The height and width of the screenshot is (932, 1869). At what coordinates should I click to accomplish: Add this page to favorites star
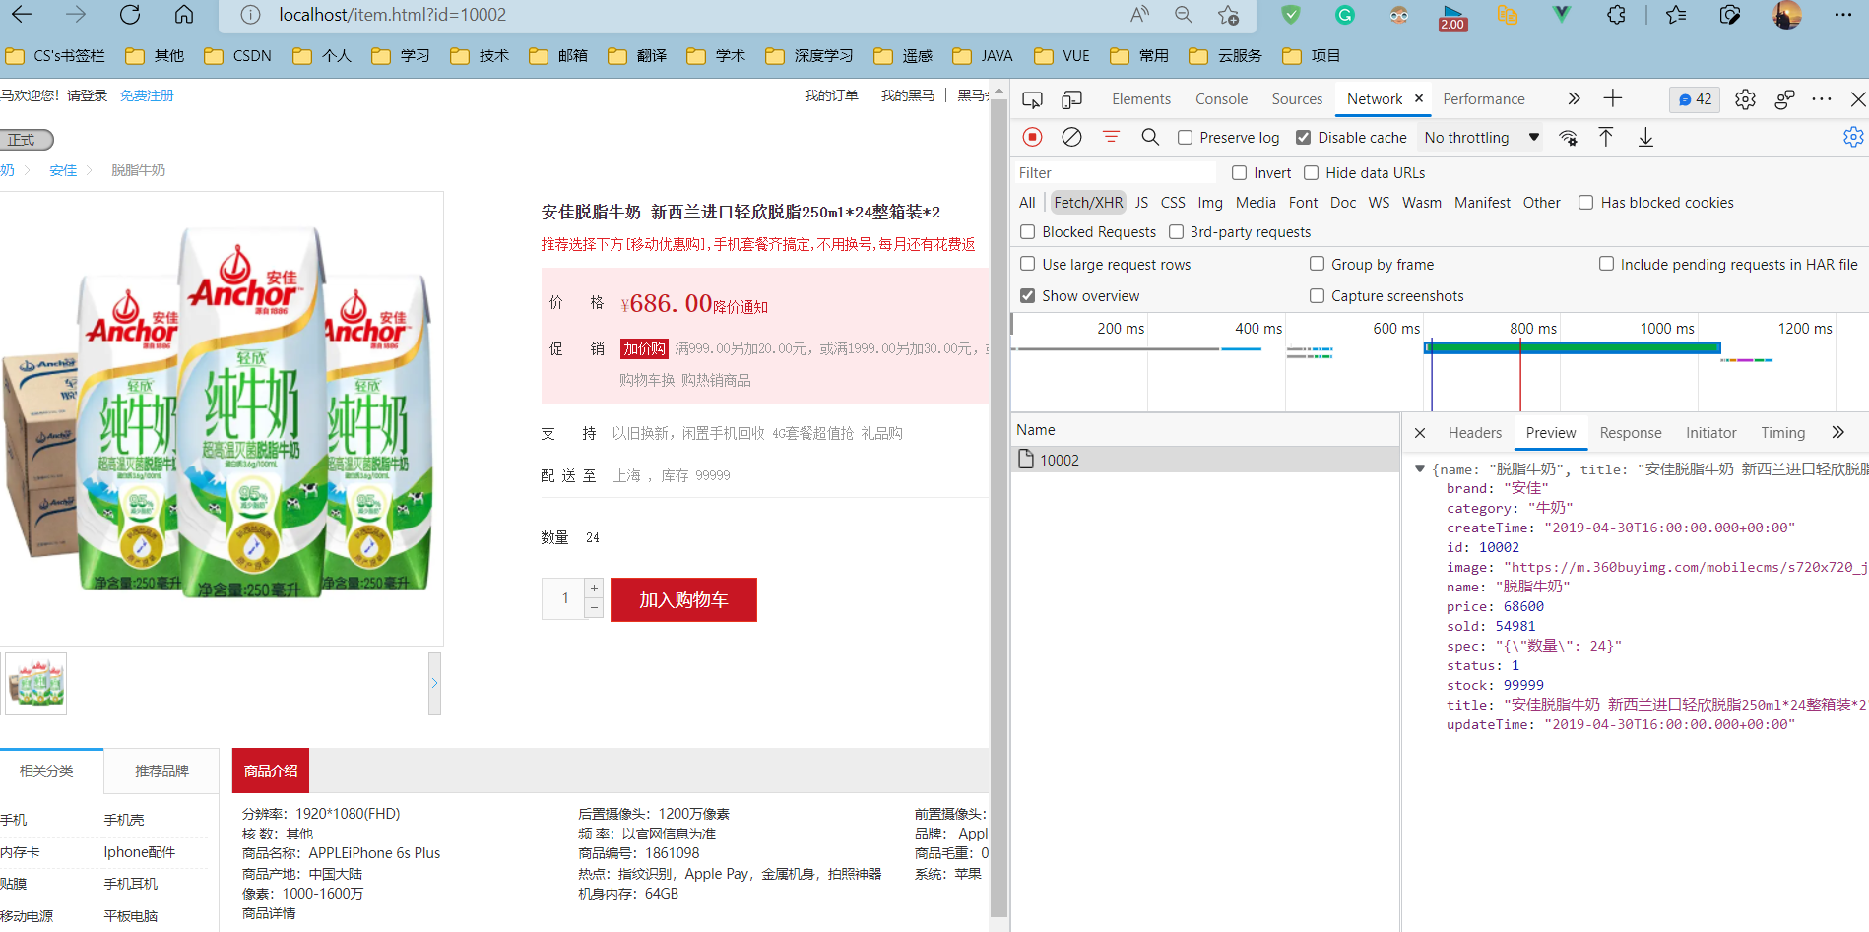[1228, 15]
